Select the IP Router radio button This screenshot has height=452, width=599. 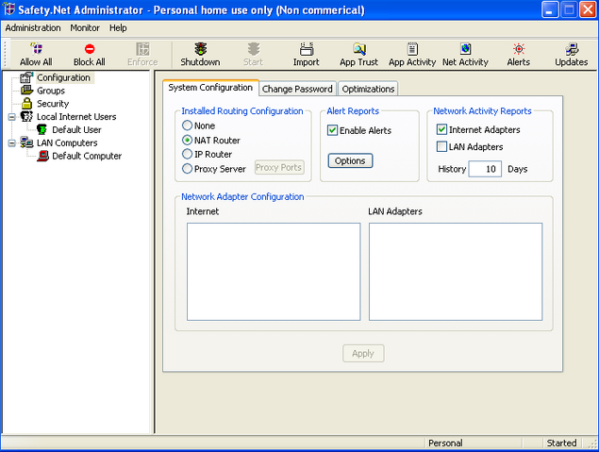(x=187, y=154)
